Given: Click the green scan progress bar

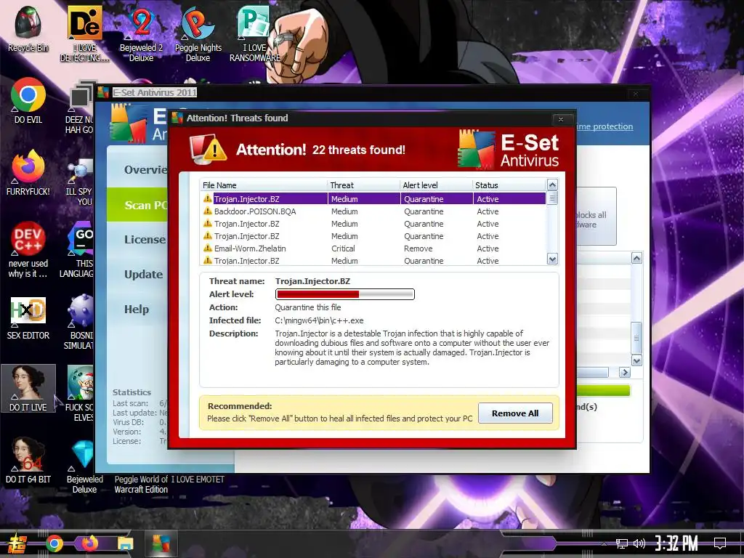Looking at the screenshot, I should pos(603,390).
